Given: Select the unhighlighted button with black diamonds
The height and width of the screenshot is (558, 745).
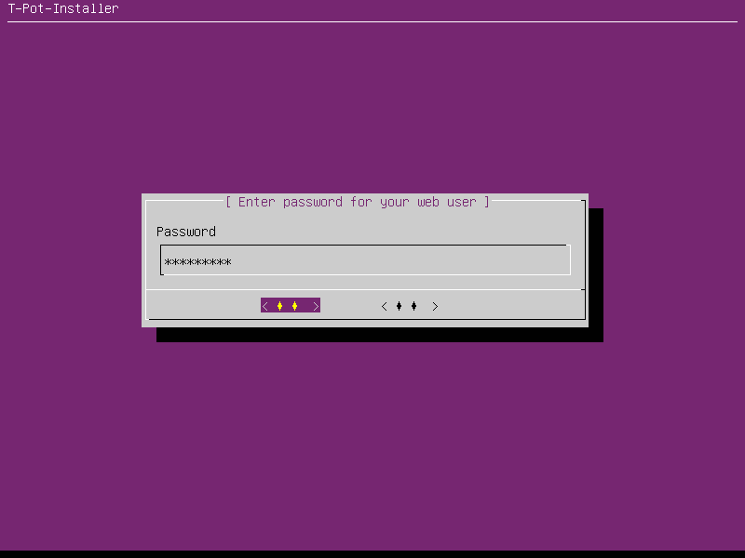Looking at the screenshot, I should 410,306.
